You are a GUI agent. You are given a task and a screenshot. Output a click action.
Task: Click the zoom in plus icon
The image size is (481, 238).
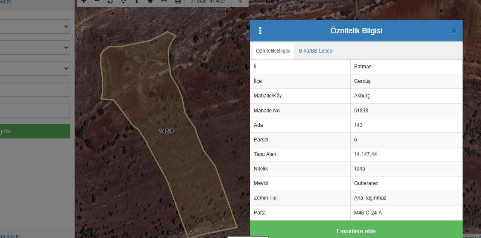[x=84, y=1]
